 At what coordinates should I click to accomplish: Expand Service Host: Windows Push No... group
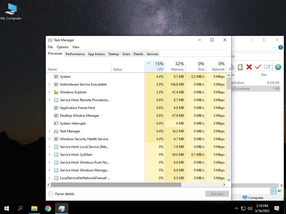(49, 162)
